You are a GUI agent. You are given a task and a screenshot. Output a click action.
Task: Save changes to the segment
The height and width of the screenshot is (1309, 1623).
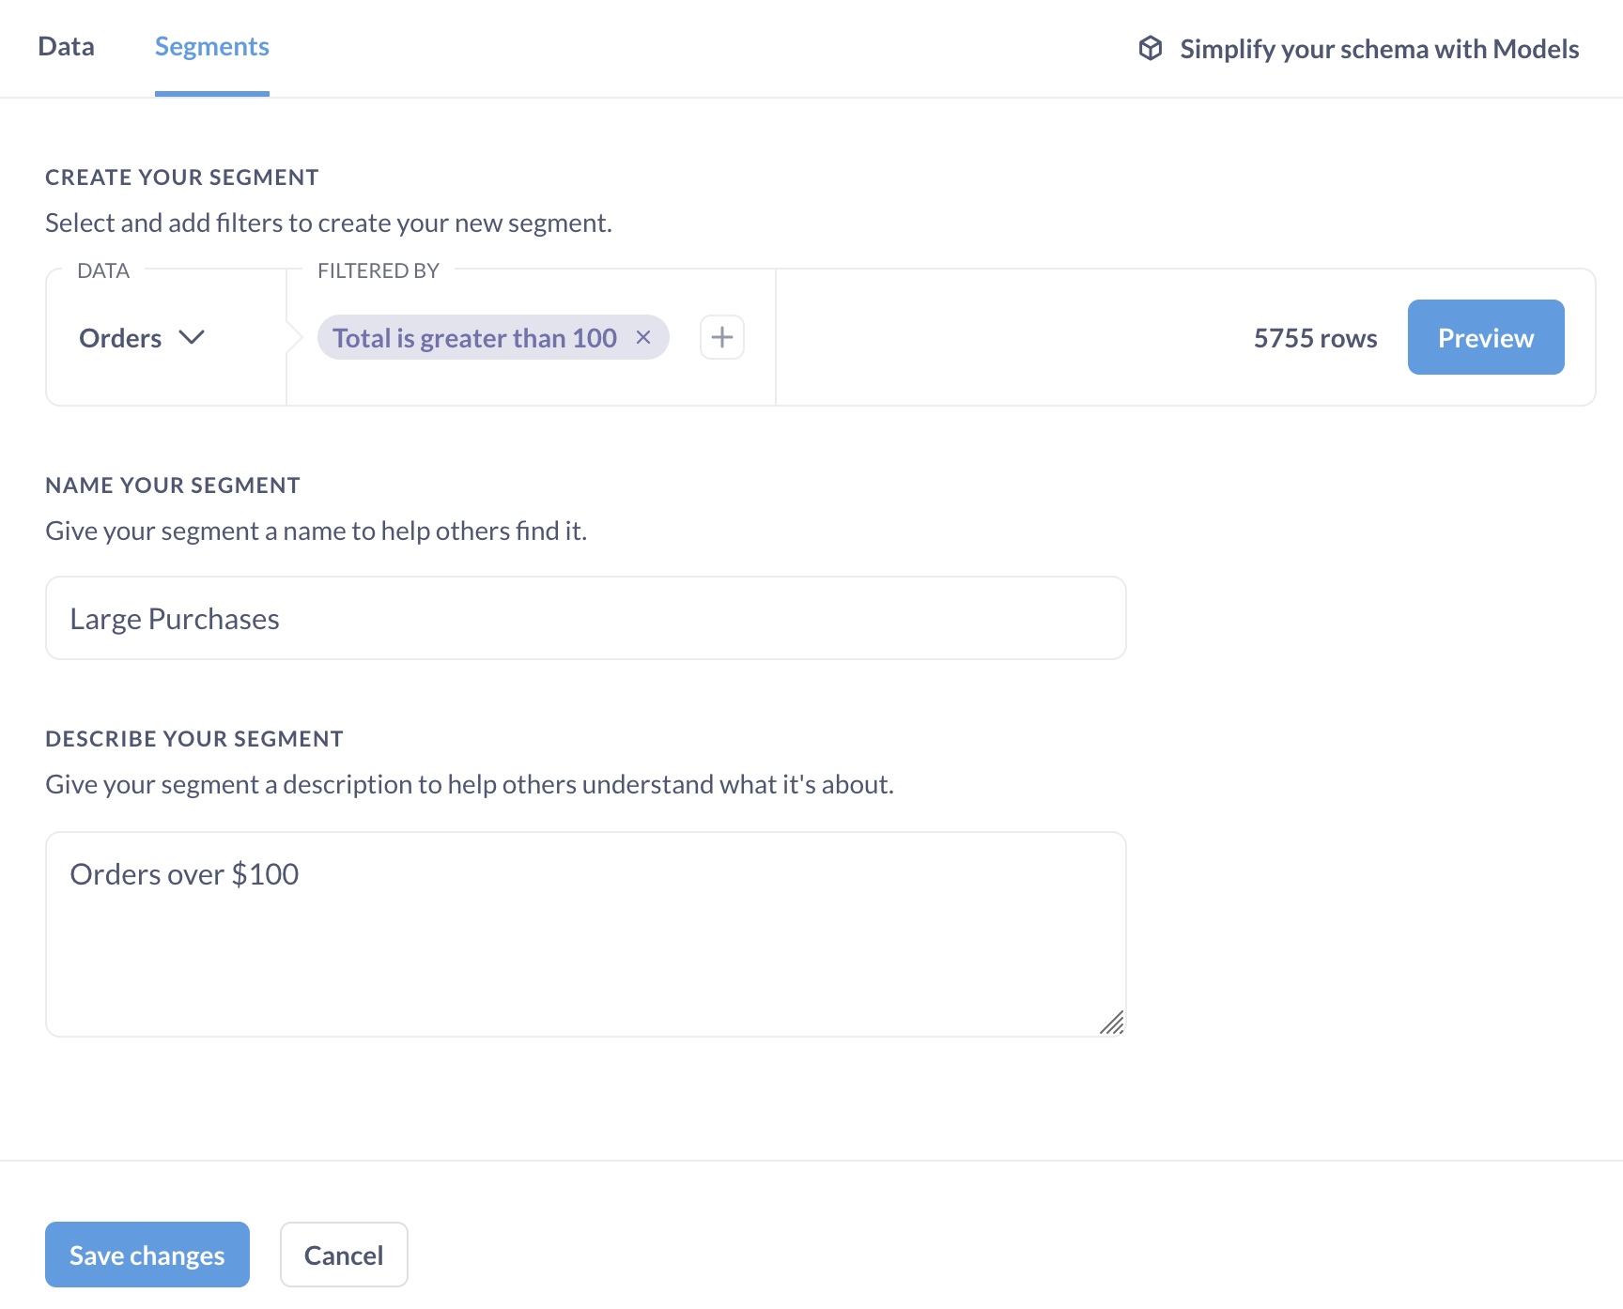(147, 1255)
